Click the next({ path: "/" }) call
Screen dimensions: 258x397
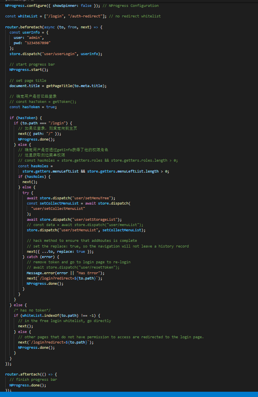click(x=39, y=134)
